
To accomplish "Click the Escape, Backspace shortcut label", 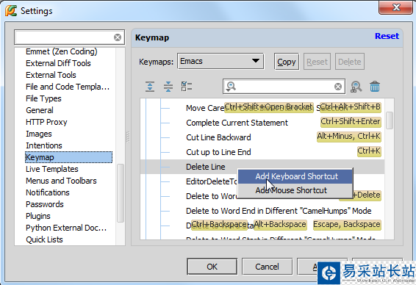I will tap(347, 225).
